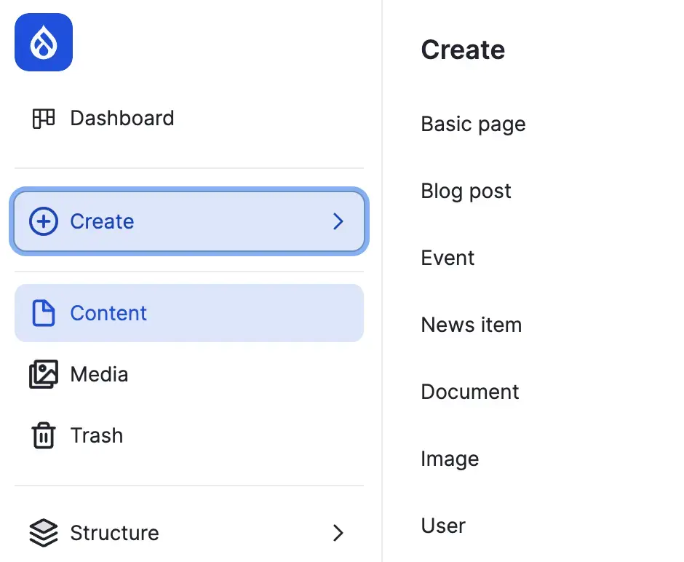Click the Trash bin icon

pos(44,435)
